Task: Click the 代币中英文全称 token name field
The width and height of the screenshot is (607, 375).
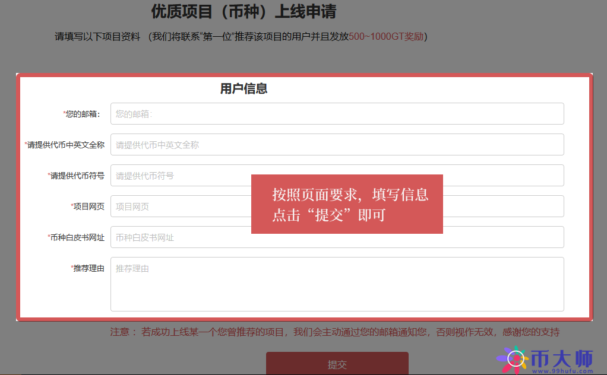Action: [336, 144]
